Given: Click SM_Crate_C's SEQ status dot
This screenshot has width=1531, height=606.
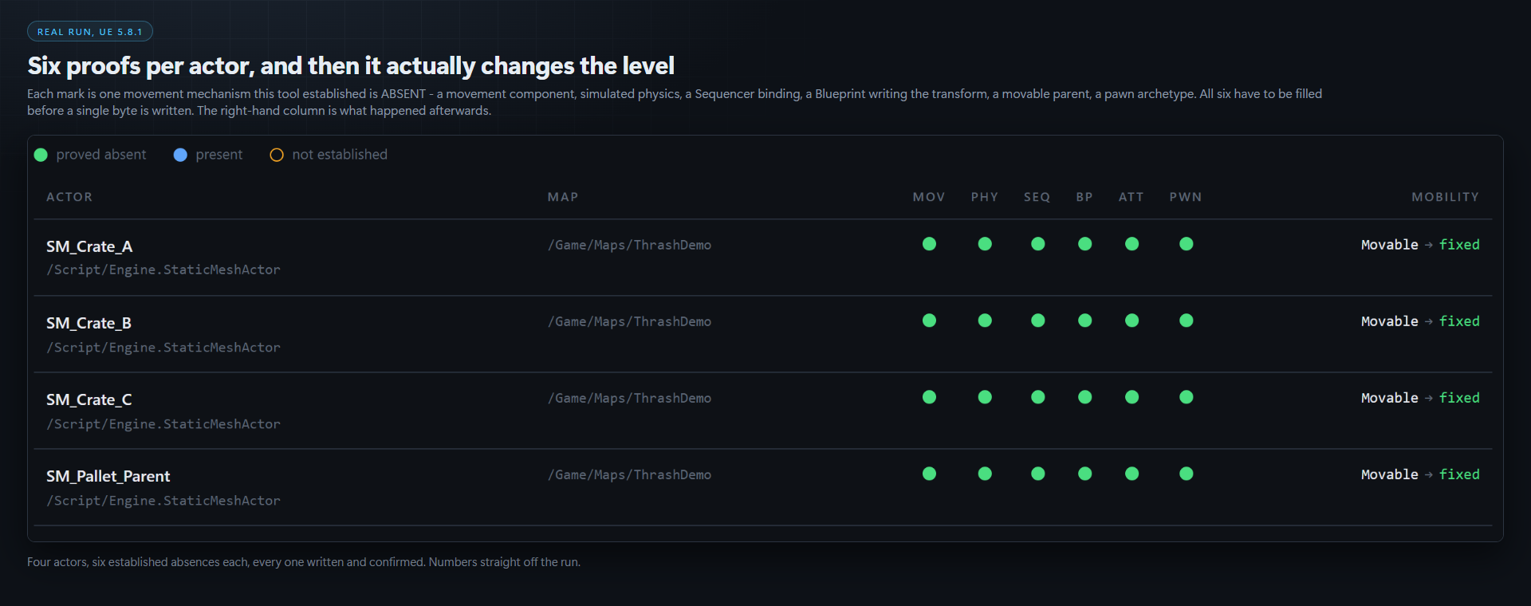Looking at the screenshot, I should pyautogui.click(x=1037, y=397).
